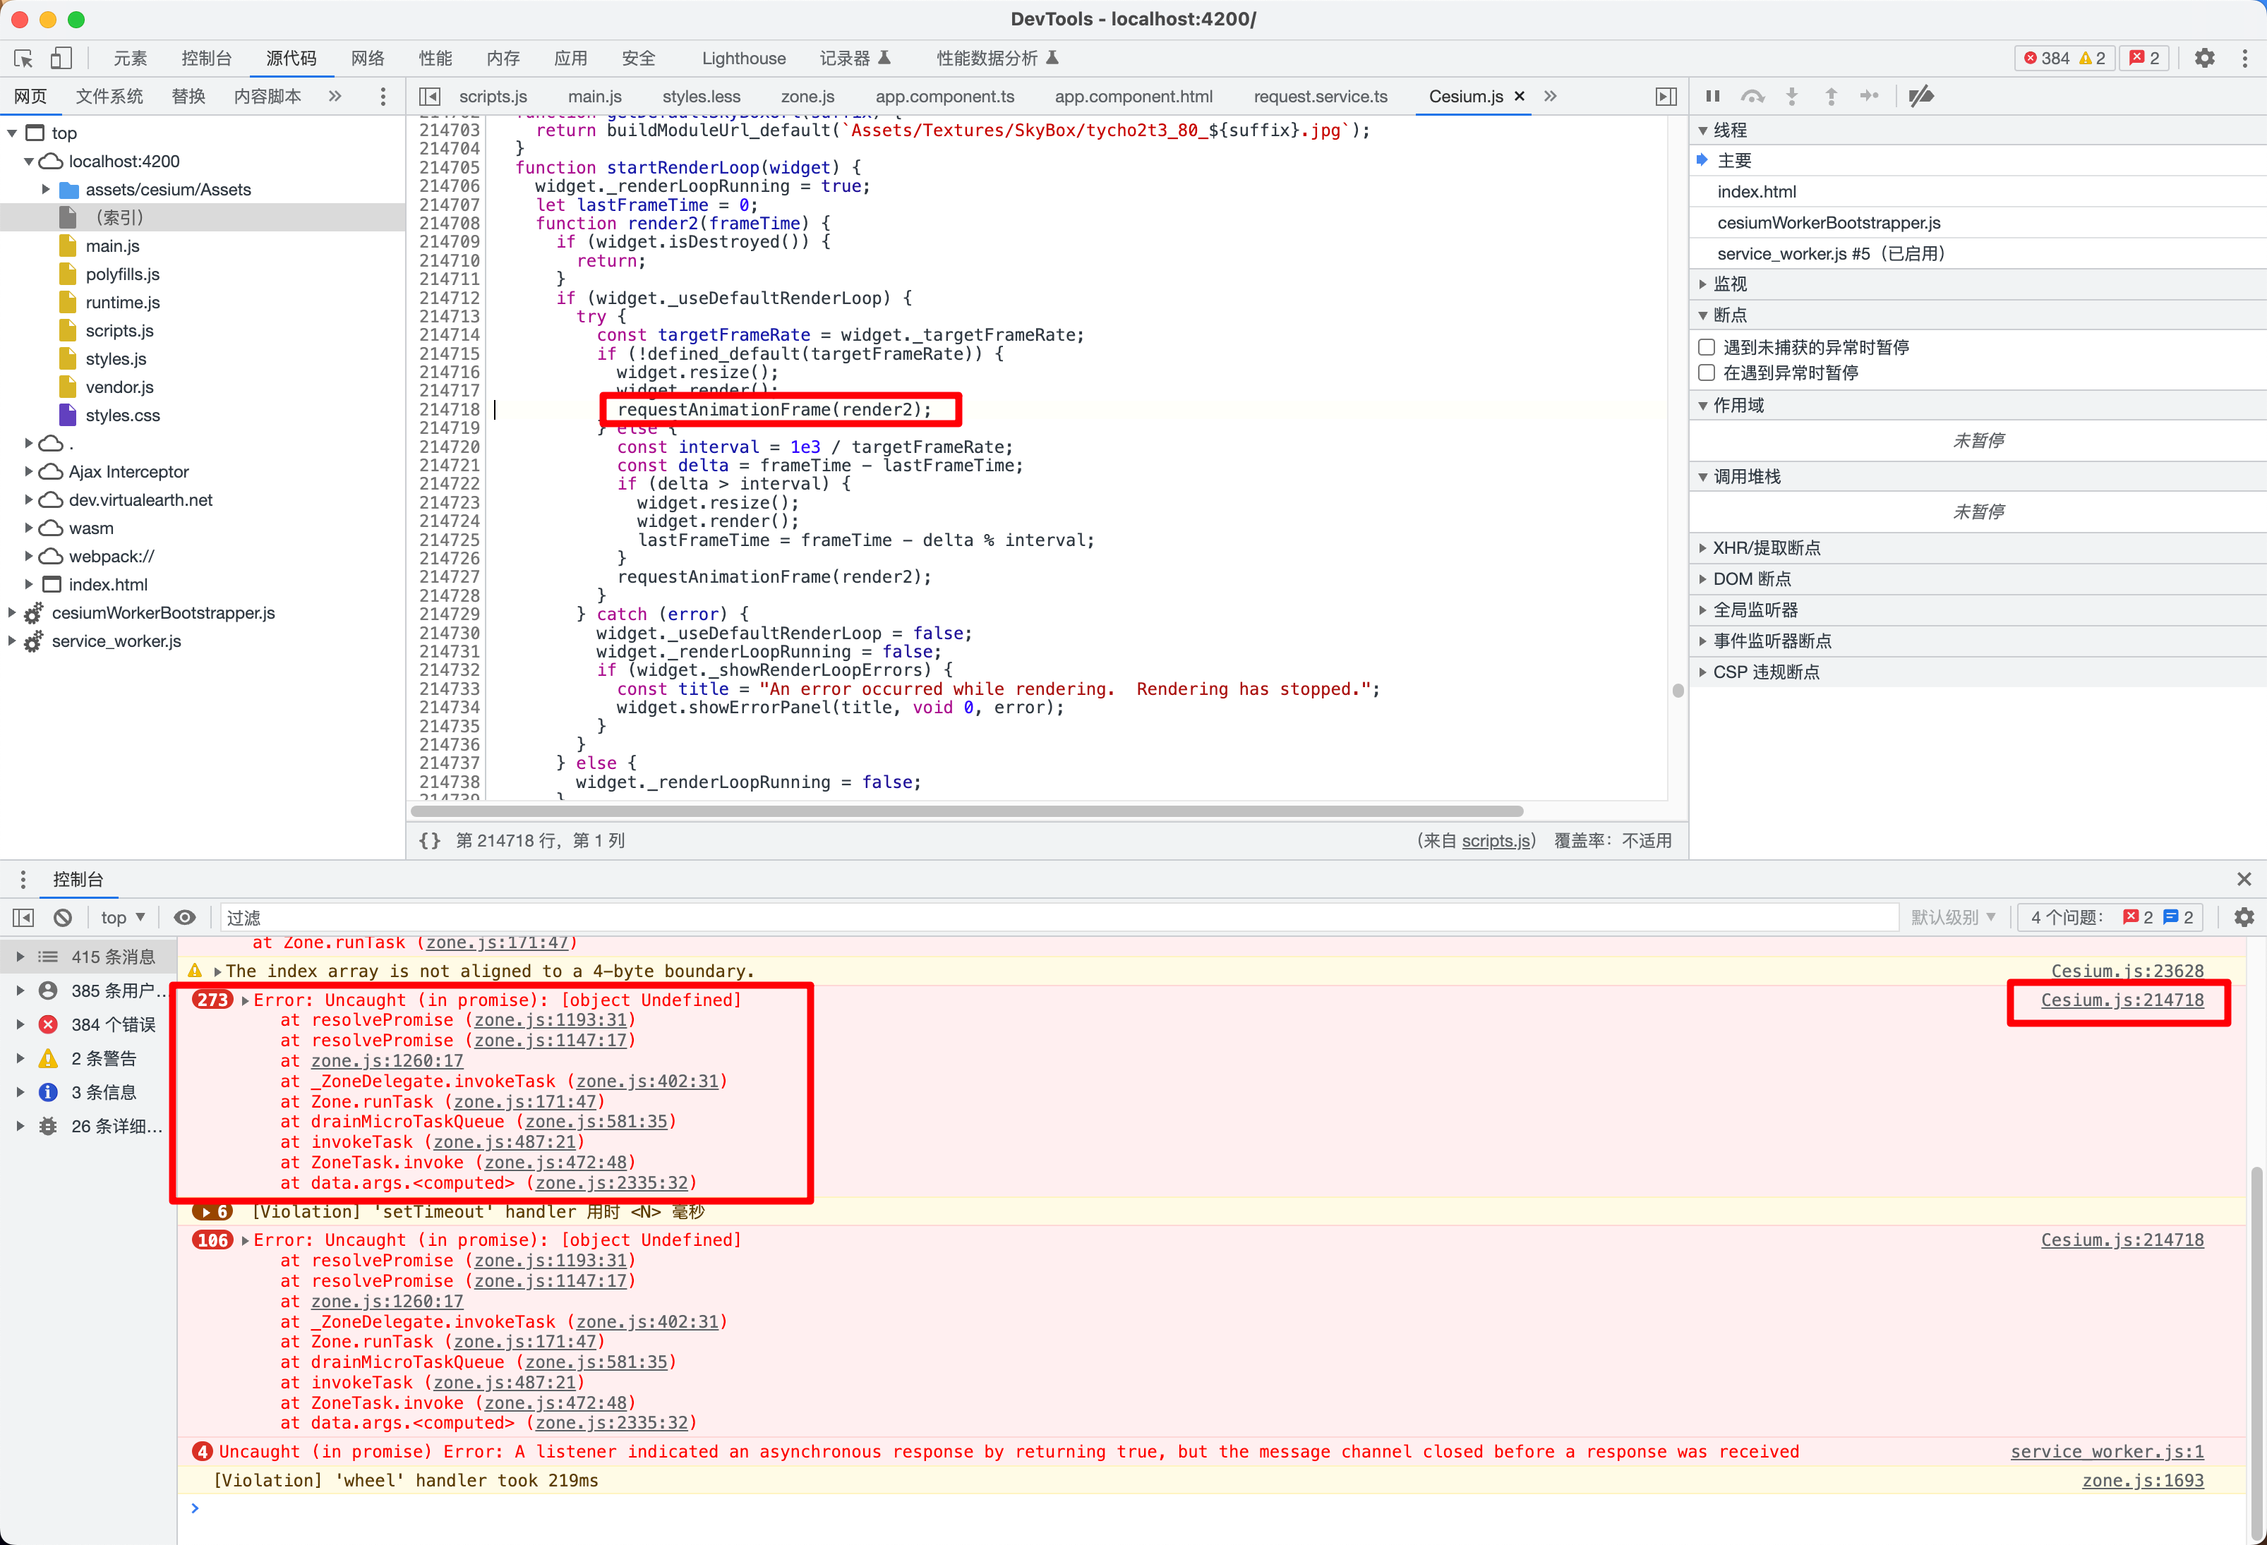Screen dimensions: 2267x1545
Task: Open the console context dropdown labeled top
Action: tap(122, 917)
